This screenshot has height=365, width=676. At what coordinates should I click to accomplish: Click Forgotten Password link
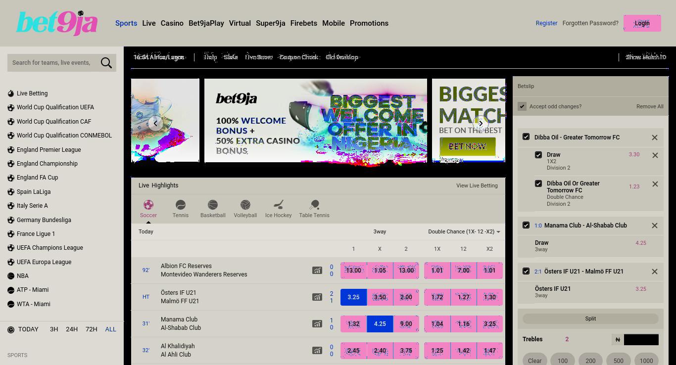[x=590, y=23]
